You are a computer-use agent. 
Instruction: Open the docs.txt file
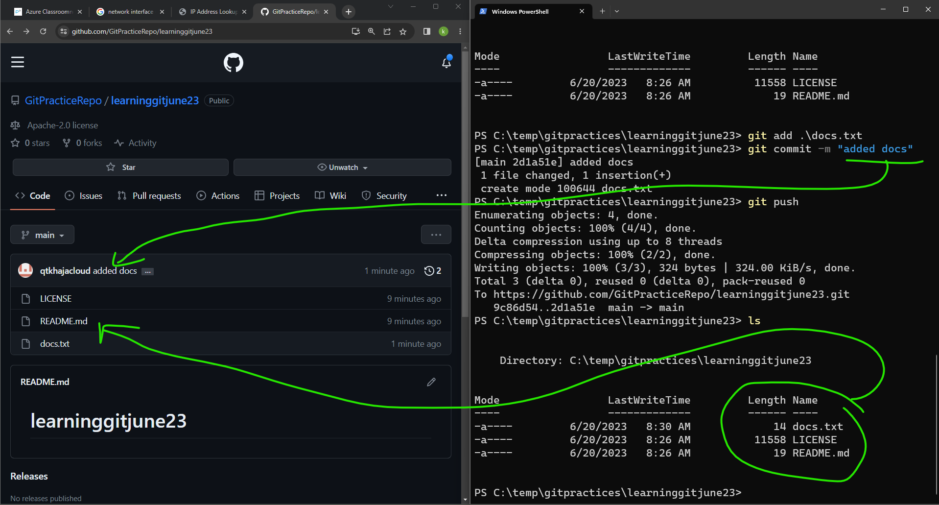pos(55,344)
